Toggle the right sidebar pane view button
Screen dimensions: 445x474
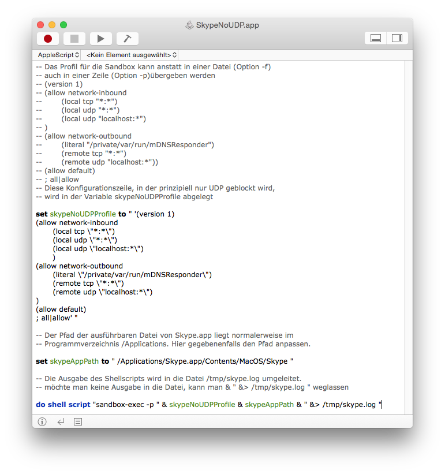397,38
